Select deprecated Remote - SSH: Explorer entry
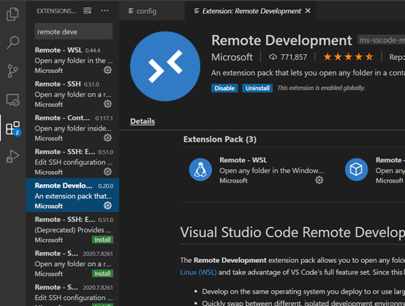Screen dimensions: 405x306 click(72, 229)
